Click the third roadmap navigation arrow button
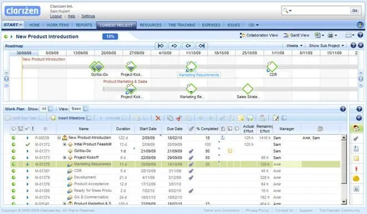The image size is (367, 214). 188,46
